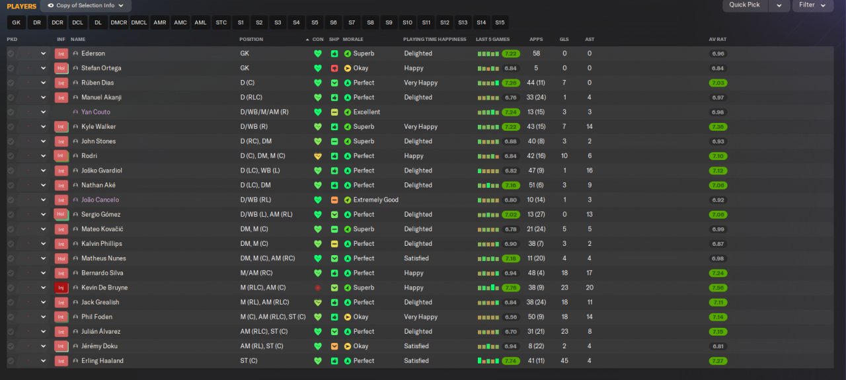This screenshot has width=846, height=380.
Task: Click the Quick Pick button
Action: pos(745,5)
